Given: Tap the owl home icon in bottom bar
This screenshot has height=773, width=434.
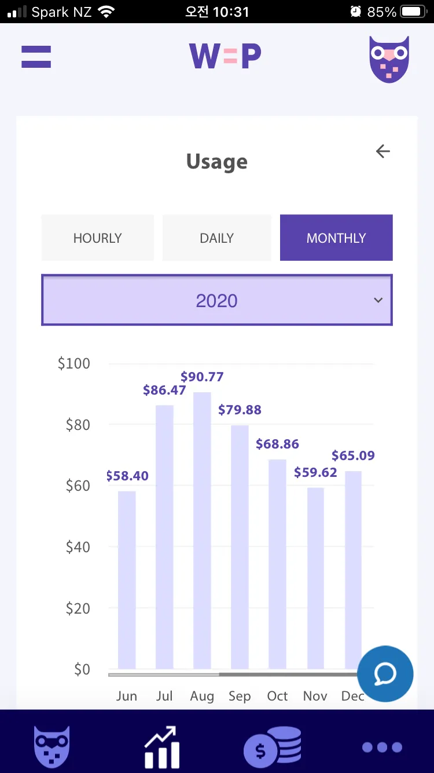Looking at the screenshot, I should pos(52,747).
